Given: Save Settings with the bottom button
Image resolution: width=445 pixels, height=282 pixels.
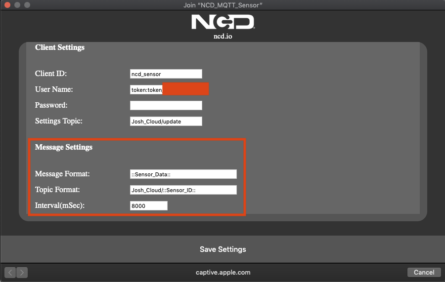Looking at the screenshot, I should point(223,249).
